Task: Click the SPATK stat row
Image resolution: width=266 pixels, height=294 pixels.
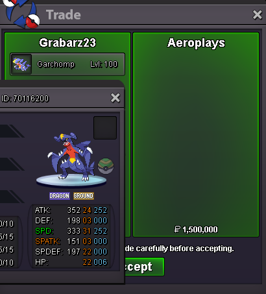Action: 71,241
